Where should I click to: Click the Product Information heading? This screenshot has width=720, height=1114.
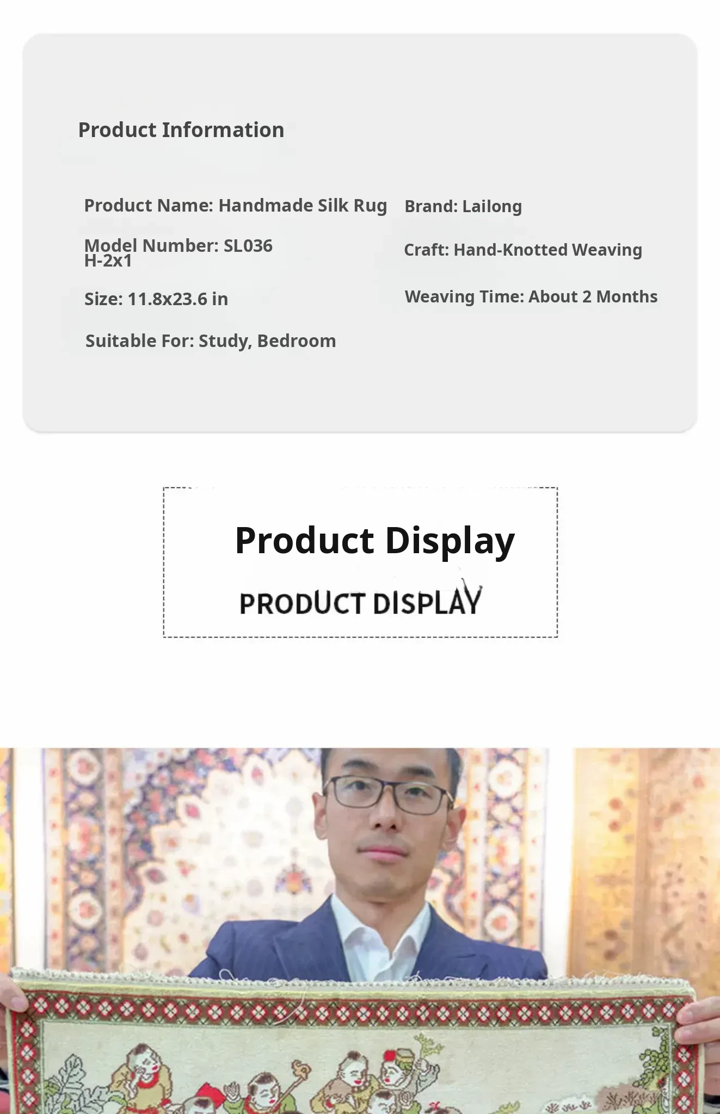[x=181, y=130]
